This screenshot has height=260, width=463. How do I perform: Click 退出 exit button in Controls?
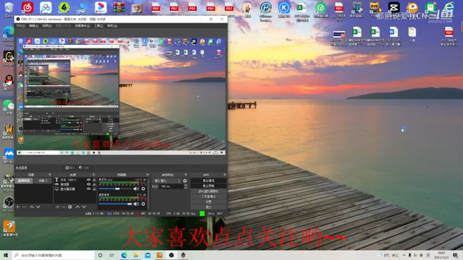pyautogui.click(x=208, y=207)
